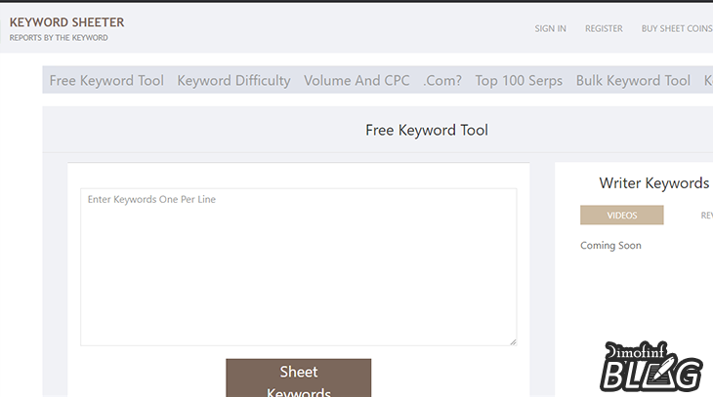Click the Writer Keywords heading
The height and width of the screenshot is (397, 713).
[653, 183]
